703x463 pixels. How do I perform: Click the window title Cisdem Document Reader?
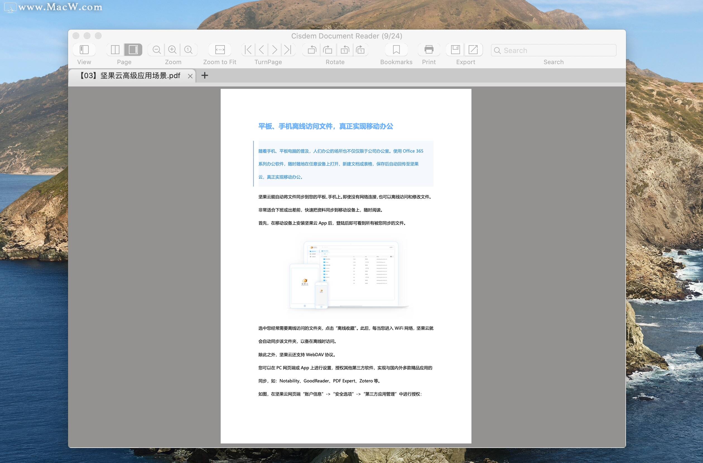coord(346,36)
